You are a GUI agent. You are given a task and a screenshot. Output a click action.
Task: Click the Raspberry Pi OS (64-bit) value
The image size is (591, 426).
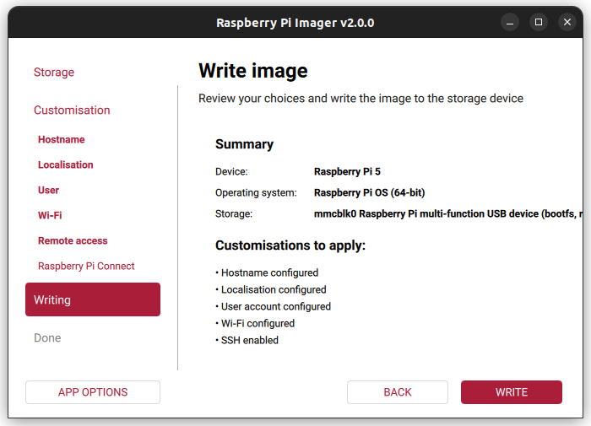(x=369, y=193)
